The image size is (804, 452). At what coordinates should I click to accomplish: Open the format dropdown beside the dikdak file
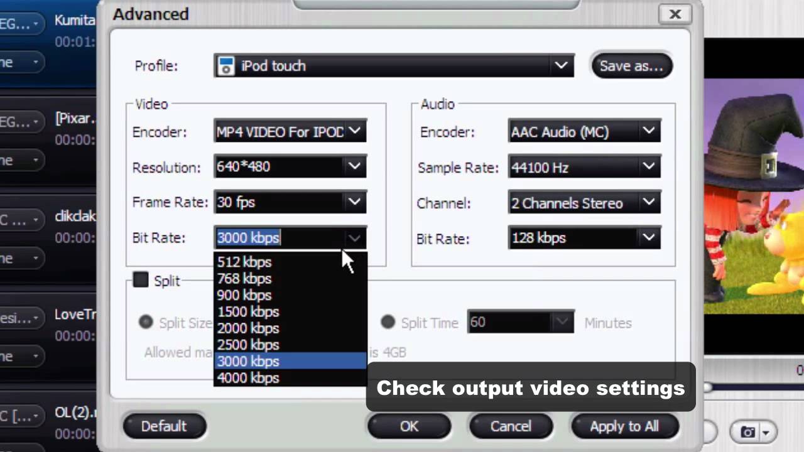[21, 220]
